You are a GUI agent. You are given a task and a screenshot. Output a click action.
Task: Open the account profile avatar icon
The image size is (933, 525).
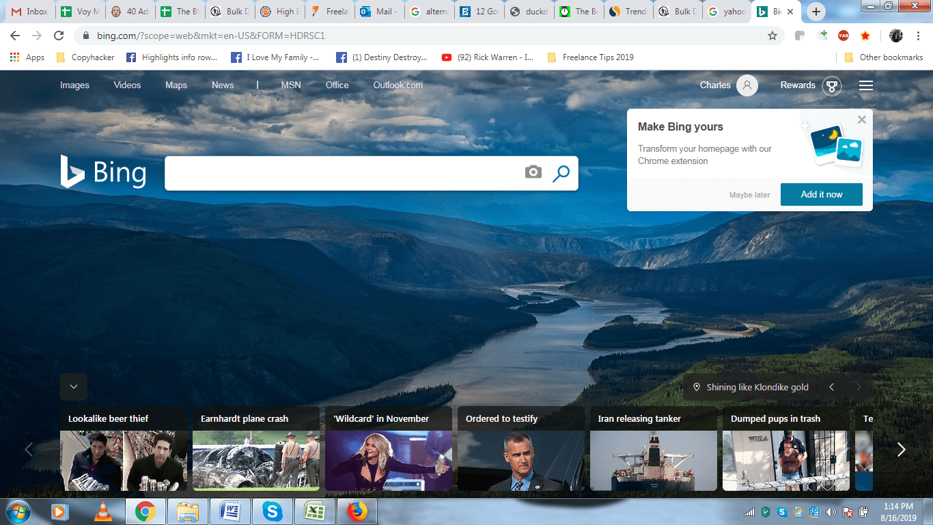click(747, 85)
